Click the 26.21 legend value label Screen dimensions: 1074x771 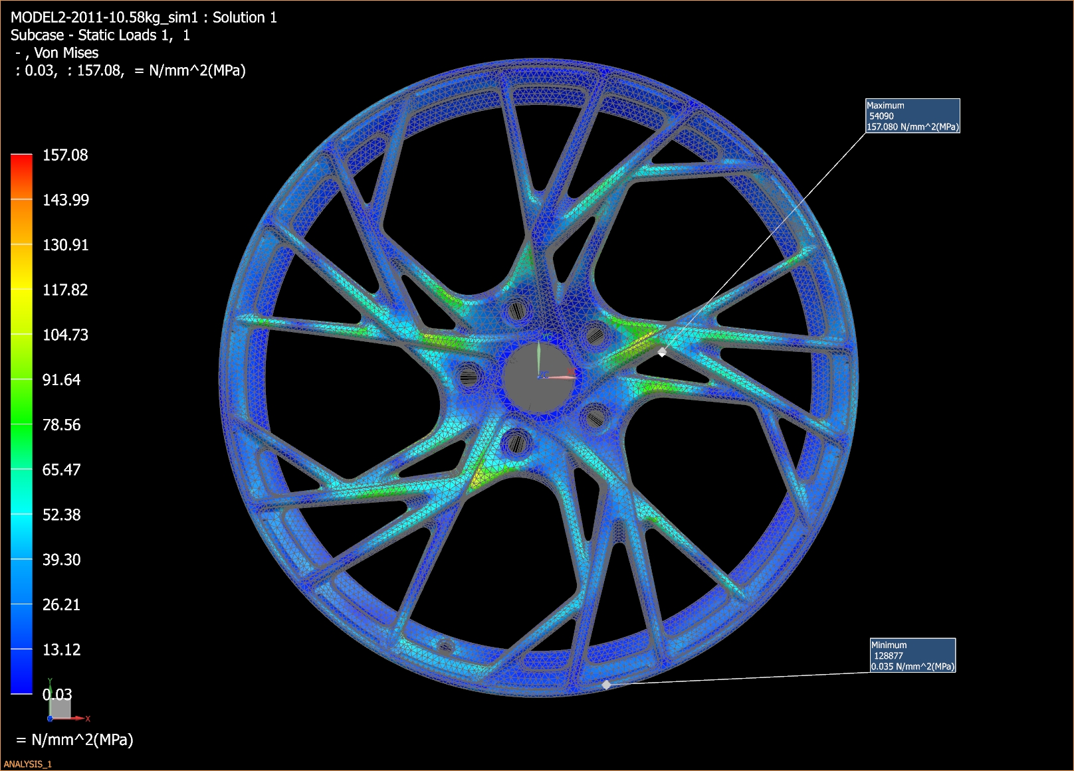pyautogui.click(x=61, y=605)
